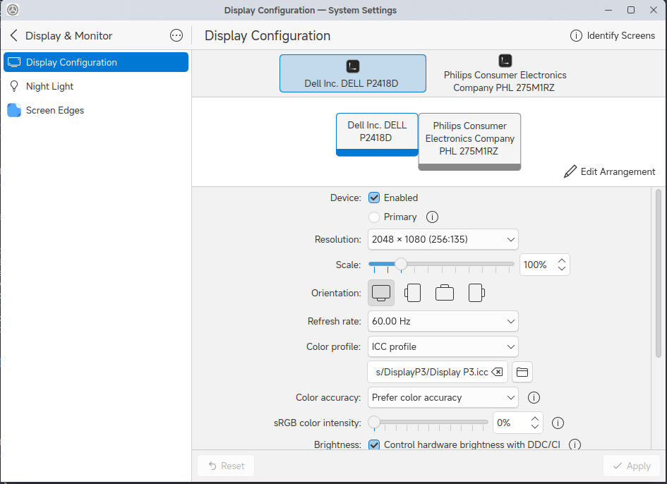The image size is (667, 484).
Task: Switch to the Philips PHL 275M1RZ tab
Action: coord(505,73)
